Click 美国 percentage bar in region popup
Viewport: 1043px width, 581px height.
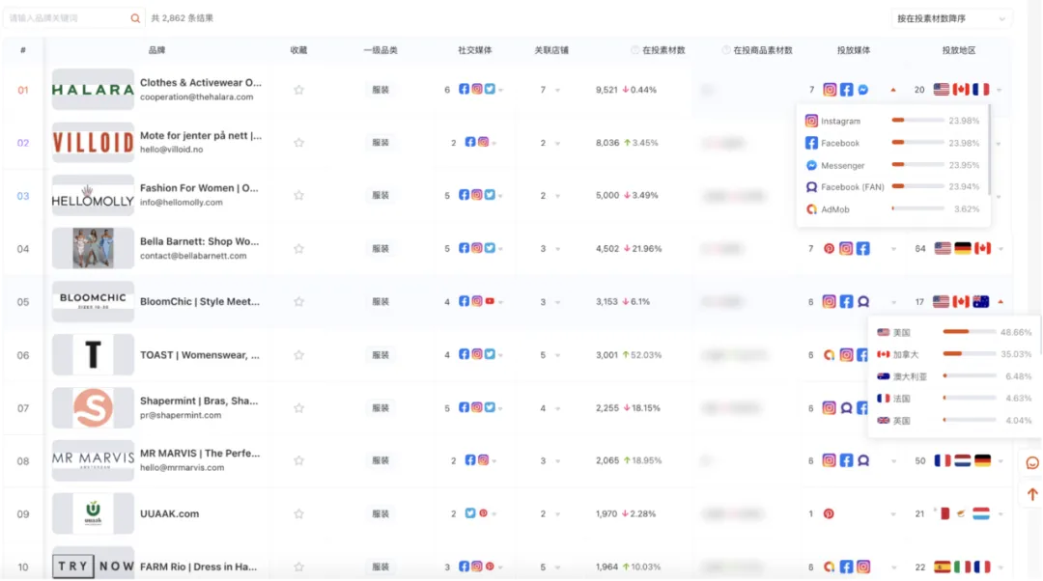pyautogui.click(x=970, y=332)
